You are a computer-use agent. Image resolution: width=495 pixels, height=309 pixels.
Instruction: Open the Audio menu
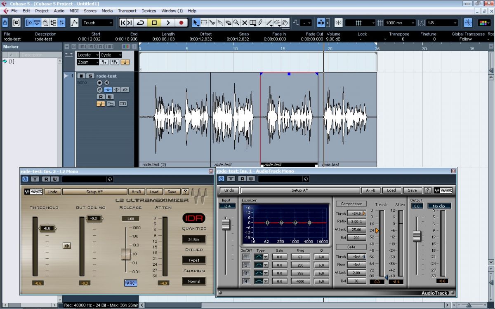point(59,11)
